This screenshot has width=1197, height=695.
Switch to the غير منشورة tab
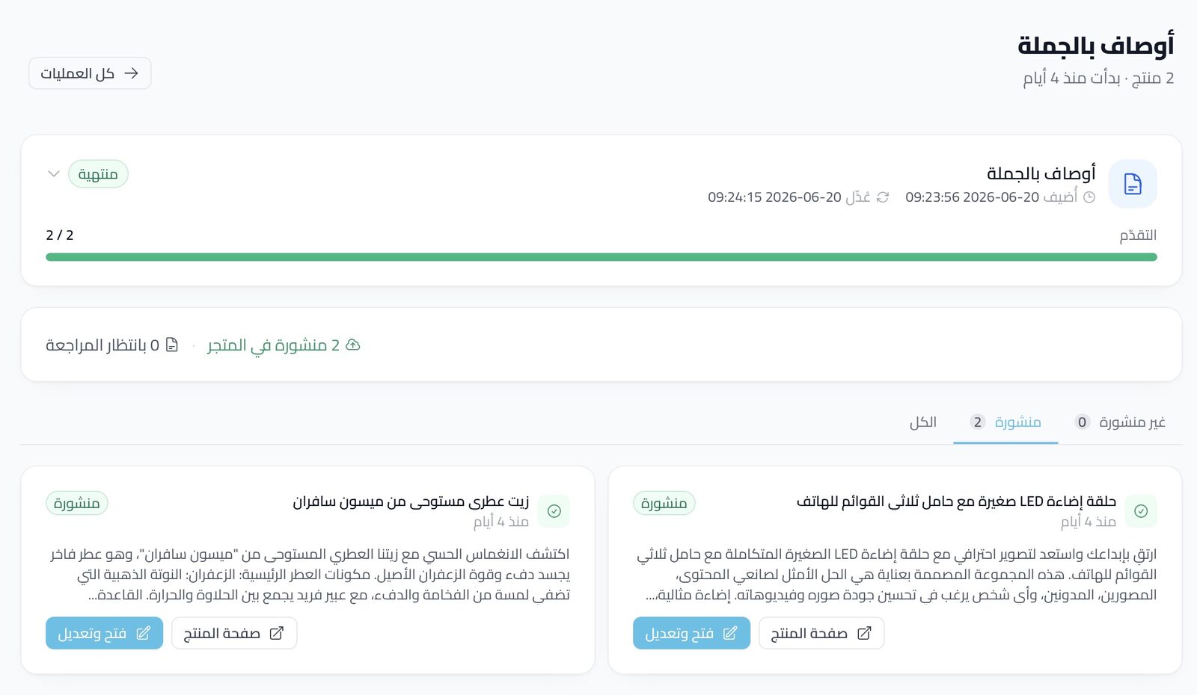[1120, 422]
